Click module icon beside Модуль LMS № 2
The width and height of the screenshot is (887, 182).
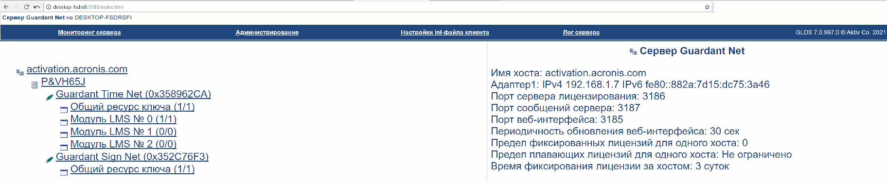pyautogui.click(x=64, y=147)
